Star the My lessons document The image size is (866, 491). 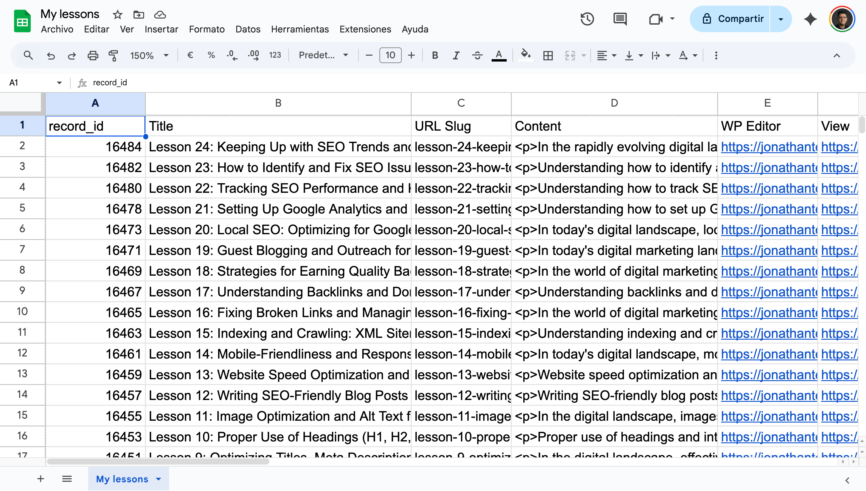pos(118,14)
